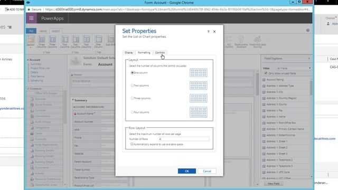
Task: Collapse the Common navigation group
Action: 28,89
